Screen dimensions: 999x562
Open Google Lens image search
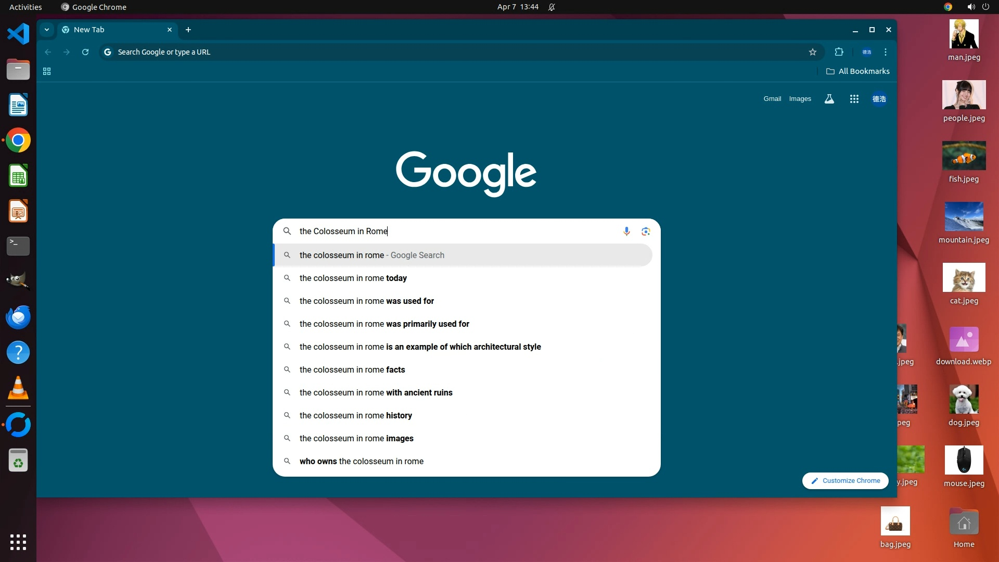646,231
